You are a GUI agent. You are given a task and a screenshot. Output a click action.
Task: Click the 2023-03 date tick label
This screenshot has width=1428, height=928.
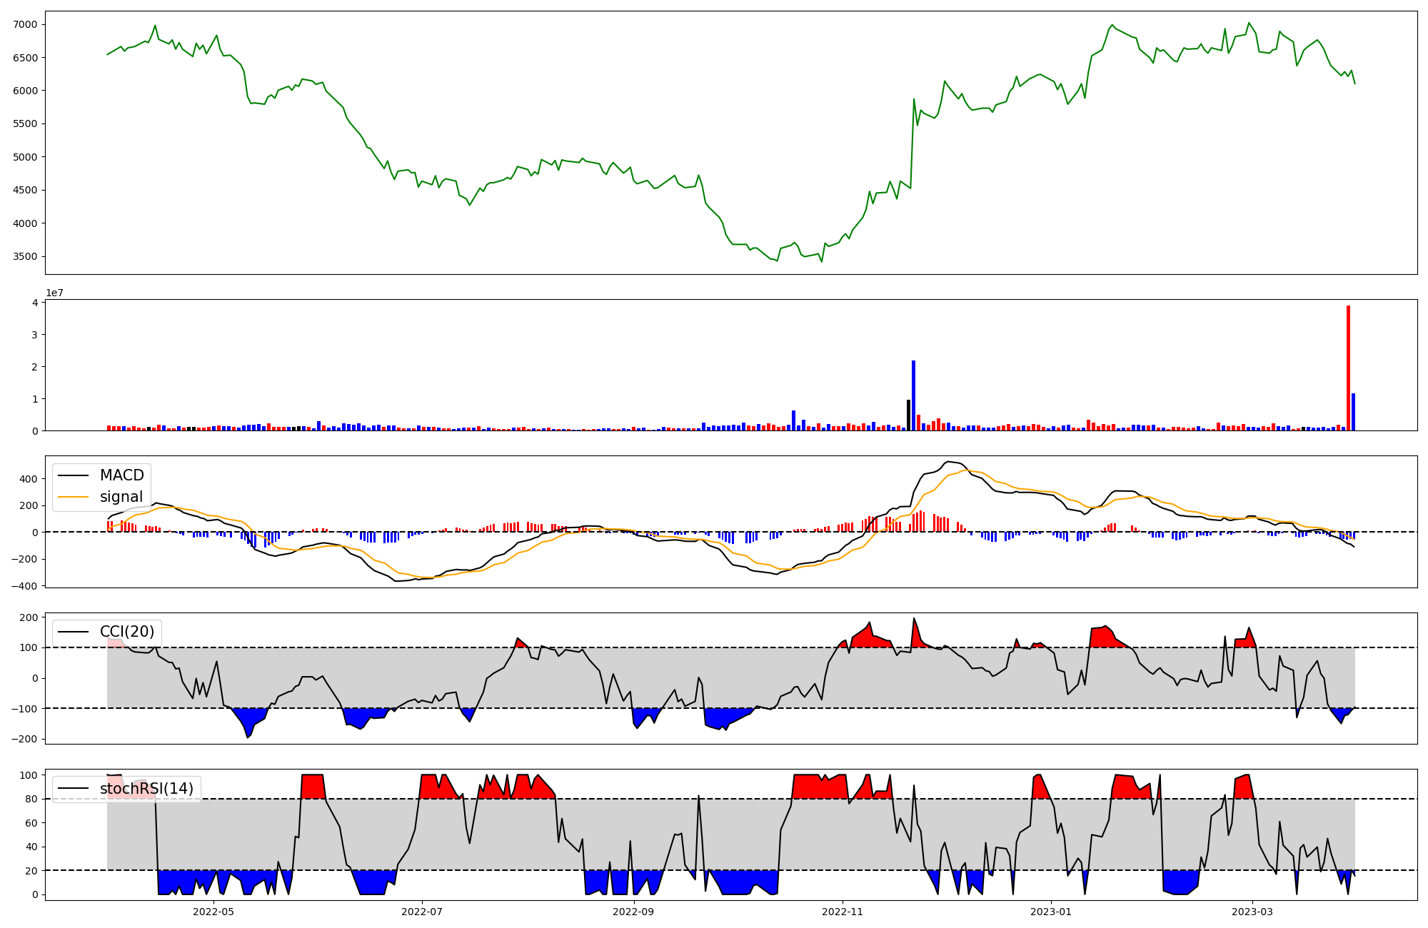1252,912
